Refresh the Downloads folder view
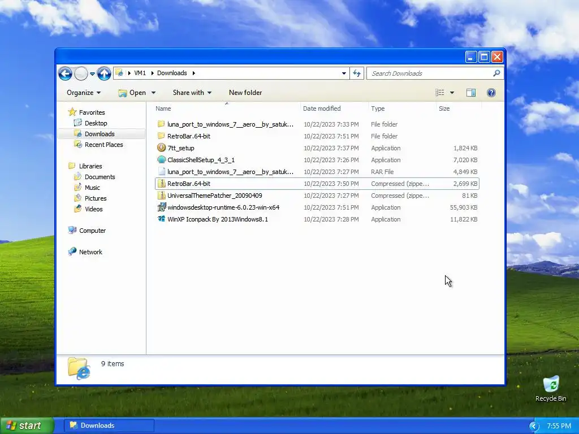This screenshot has width=579, height=434. tap(357, 73)
